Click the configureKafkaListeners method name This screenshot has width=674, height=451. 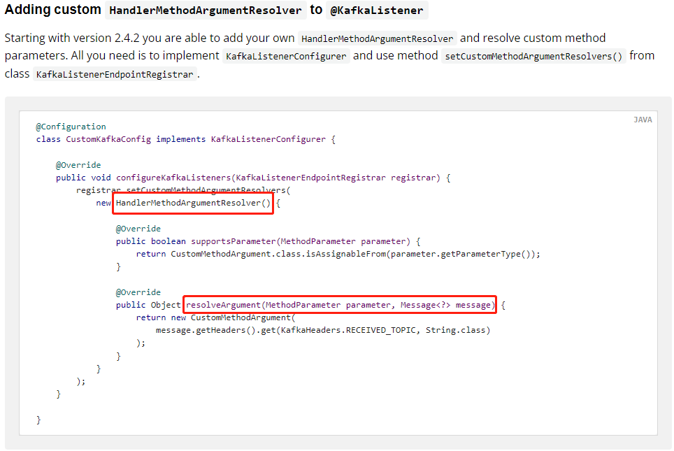(173, 178)
